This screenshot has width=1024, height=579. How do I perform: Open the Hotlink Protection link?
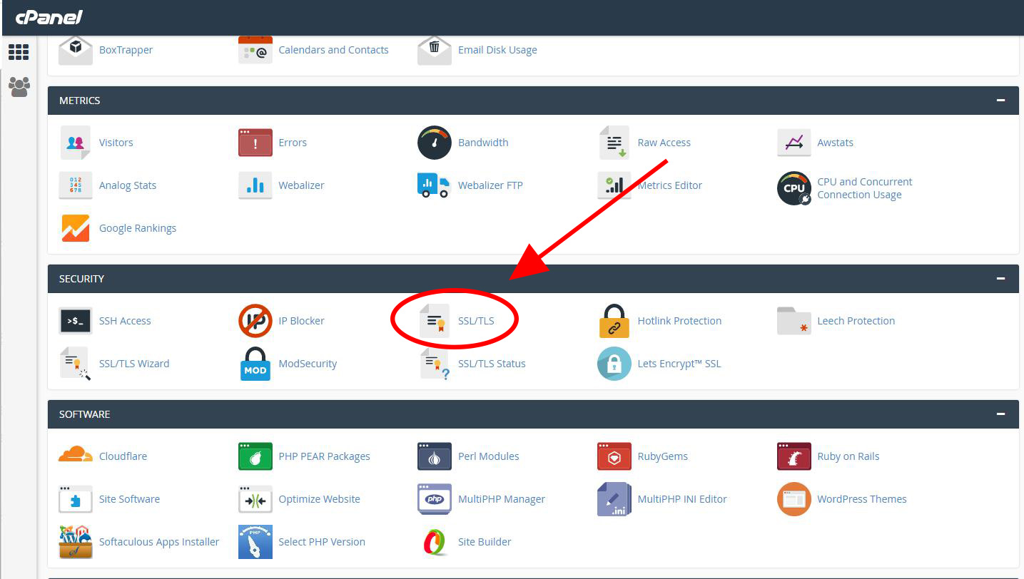point(679,321)
